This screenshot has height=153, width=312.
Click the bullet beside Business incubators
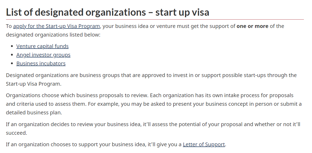point(12,64)
